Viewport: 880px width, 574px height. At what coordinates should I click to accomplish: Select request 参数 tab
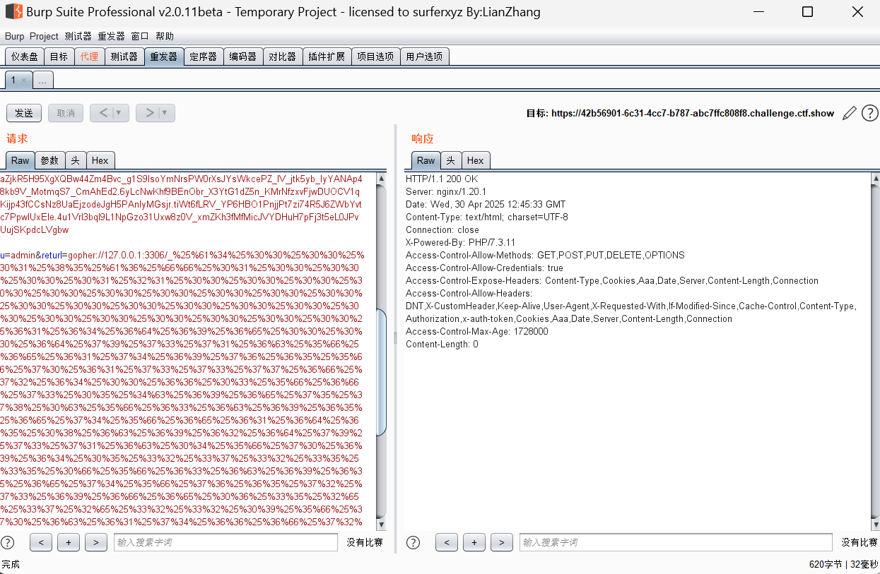49,160
